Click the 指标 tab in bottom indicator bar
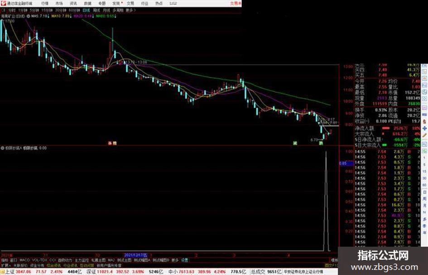The width and height of the screenshot is (428, 275). (5, 260)
